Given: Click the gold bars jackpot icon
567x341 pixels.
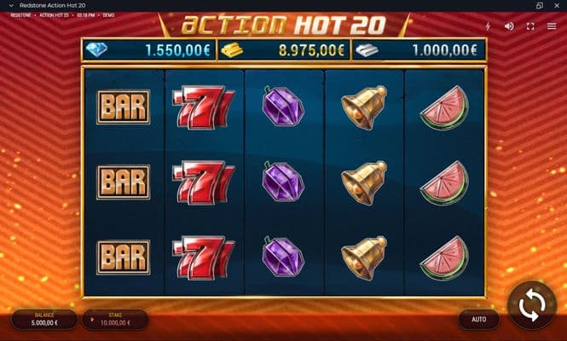Looking at the screenshot, I should [232, 50].
